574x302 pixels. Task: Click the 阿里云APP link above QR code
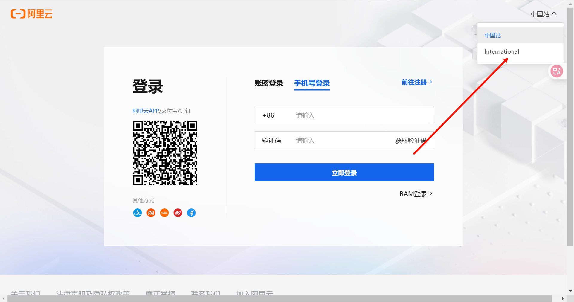[146, 111]
